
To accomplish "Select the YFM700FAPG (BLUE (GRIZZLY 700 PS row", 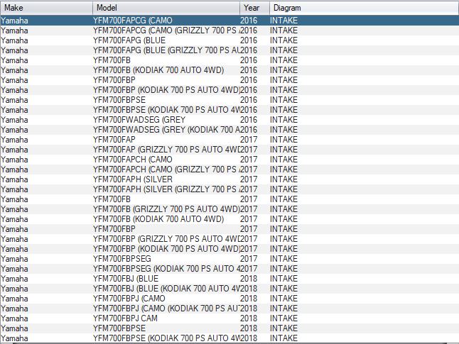I will click(x=229, y=50).
